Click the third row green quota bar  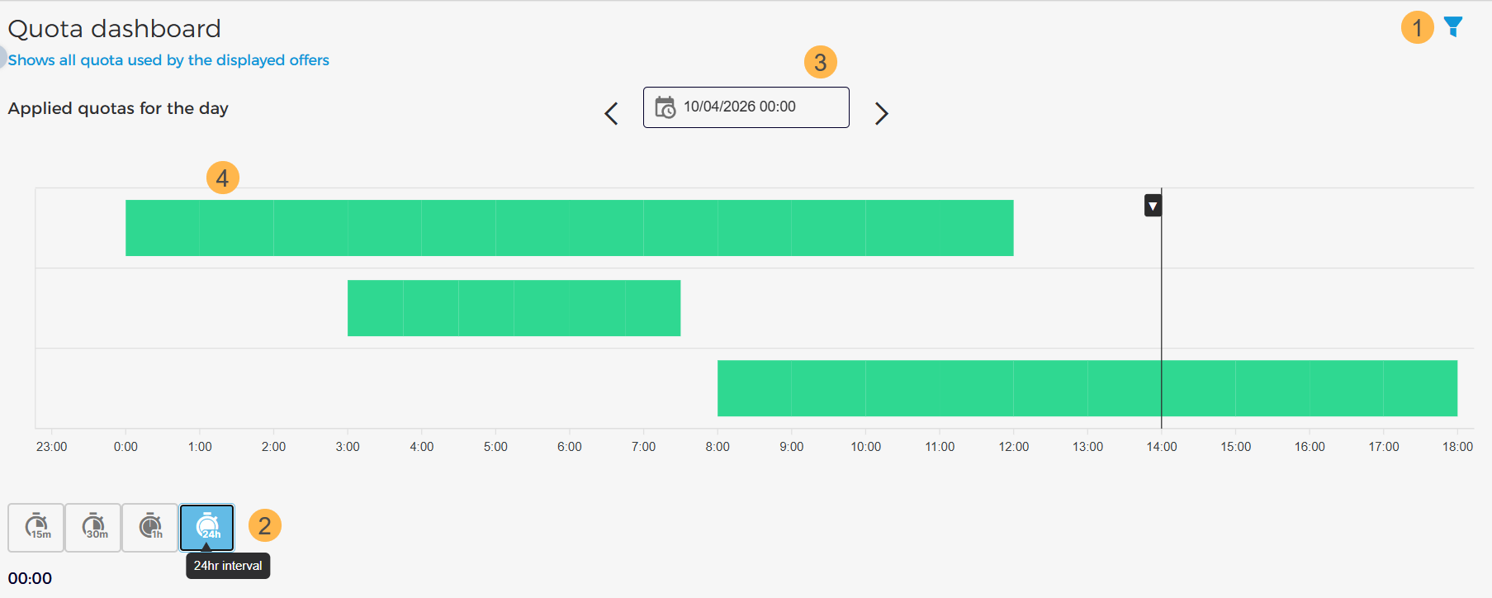pos(1087,388)
